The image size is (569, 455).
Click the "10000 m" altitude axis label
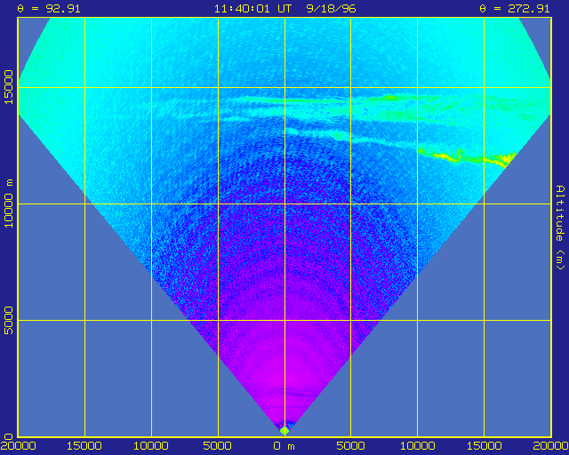(x=8, y=204)
